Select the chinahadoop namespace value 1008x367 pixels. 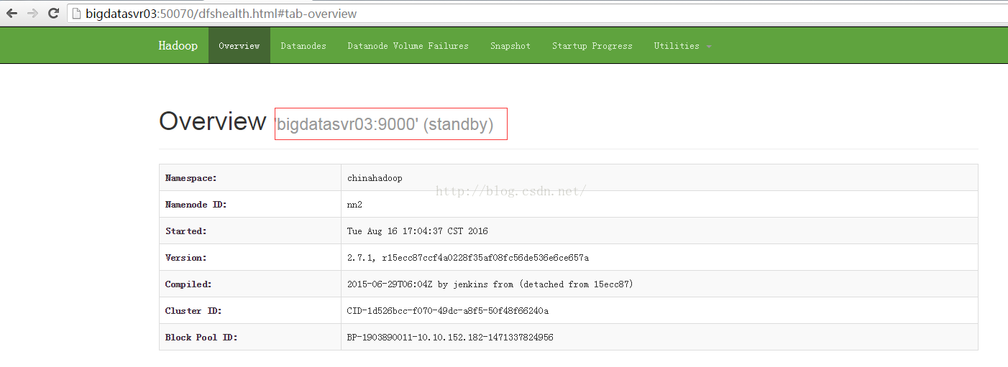tap(375, 178)
